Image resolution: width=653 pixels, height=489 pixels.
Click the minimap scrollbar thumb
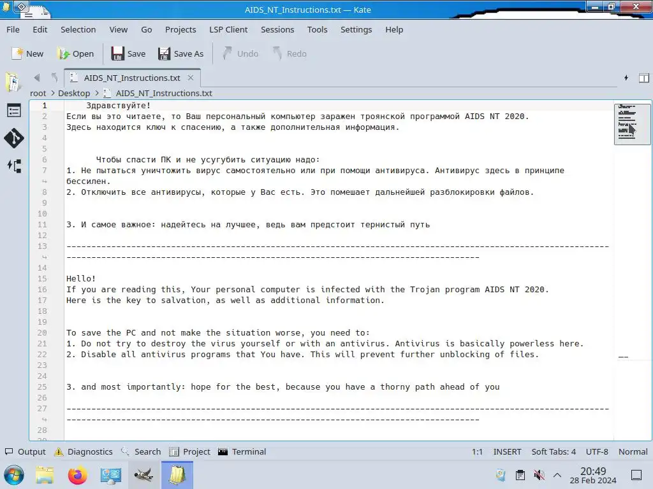pos(632,124)
